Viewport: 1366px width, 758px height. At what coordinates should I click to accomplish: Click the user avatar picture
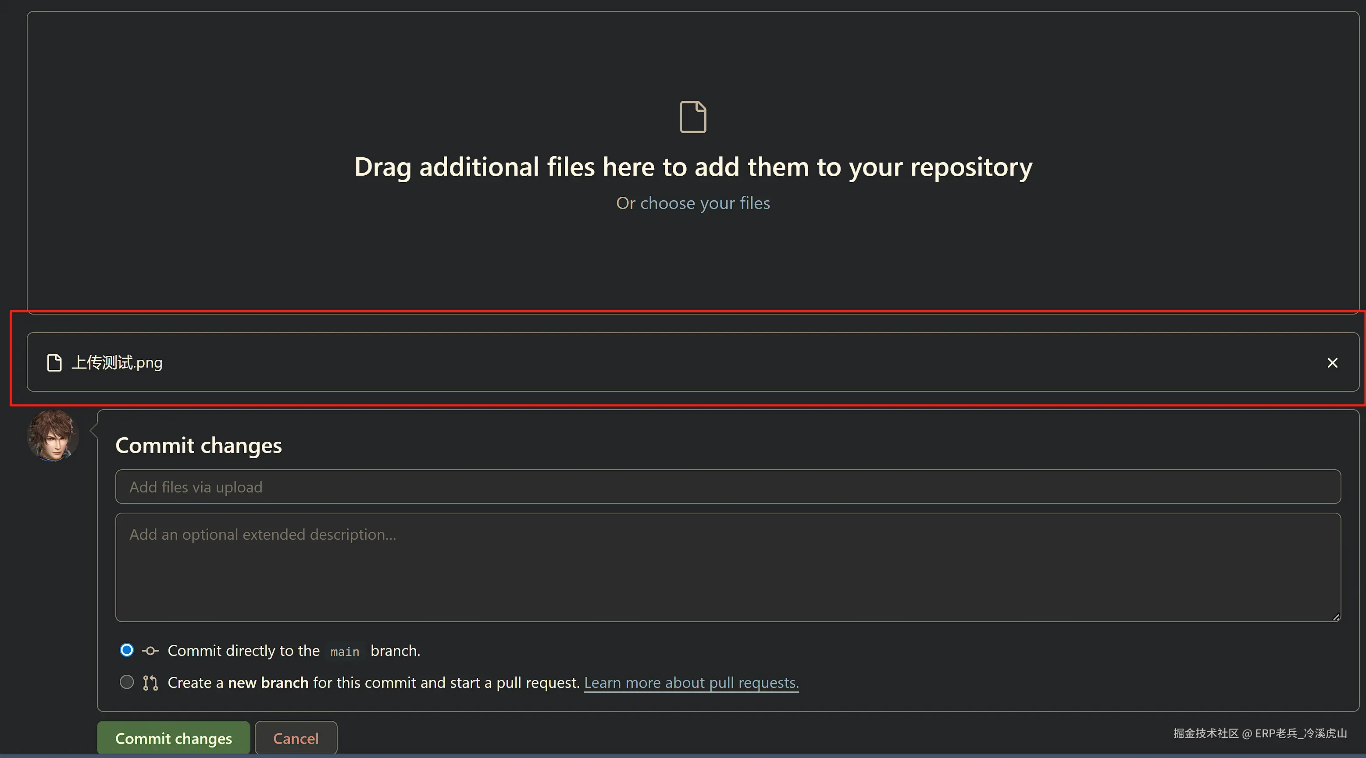(53, 436)
